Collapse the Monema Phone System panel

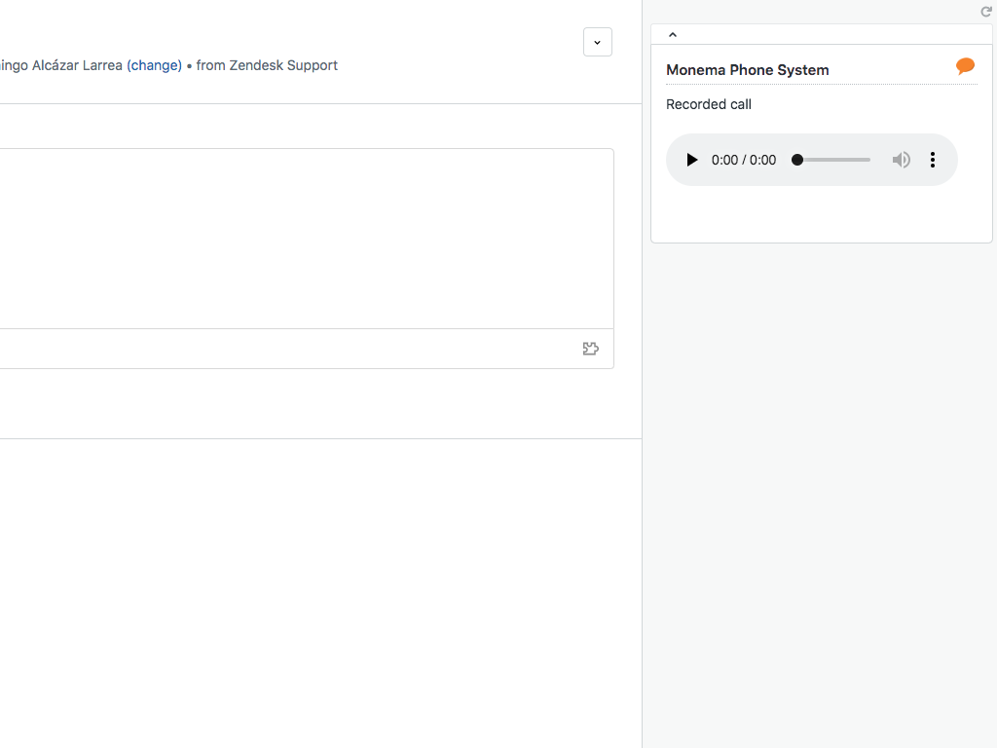673,35
